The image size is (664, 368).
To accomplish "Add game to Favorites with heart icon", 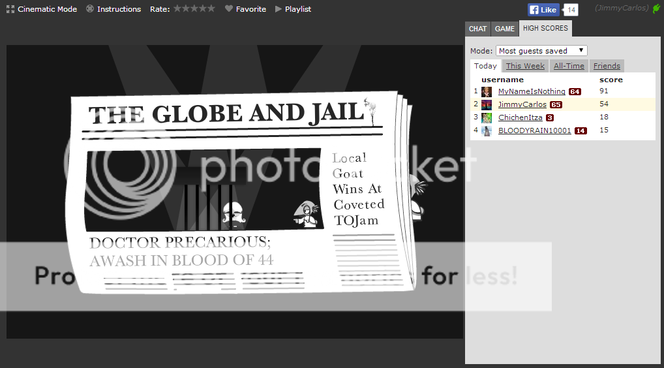I will click(x=245, y=9).
